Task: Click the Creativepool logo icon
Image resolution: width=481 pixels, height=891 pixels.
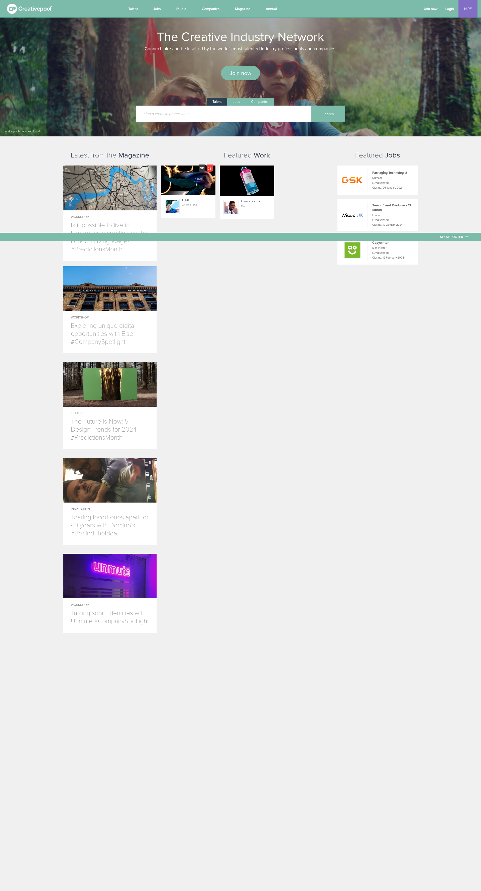Action: click(12, 9)
